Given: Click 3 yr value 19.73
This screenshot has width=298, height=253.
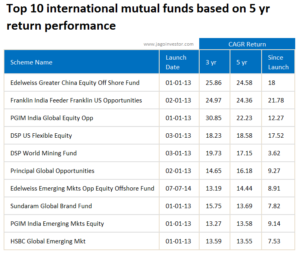Looking at the screenshot, I should point(214,153).
